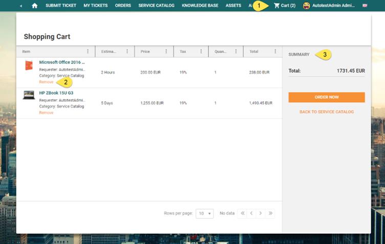The image size is (385, 244).
Task: Click the user avatar icon
Action: point(308,6)
